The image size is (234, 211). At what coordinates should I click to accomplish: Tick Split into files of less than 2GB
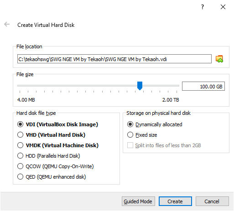tap(164, 145)
